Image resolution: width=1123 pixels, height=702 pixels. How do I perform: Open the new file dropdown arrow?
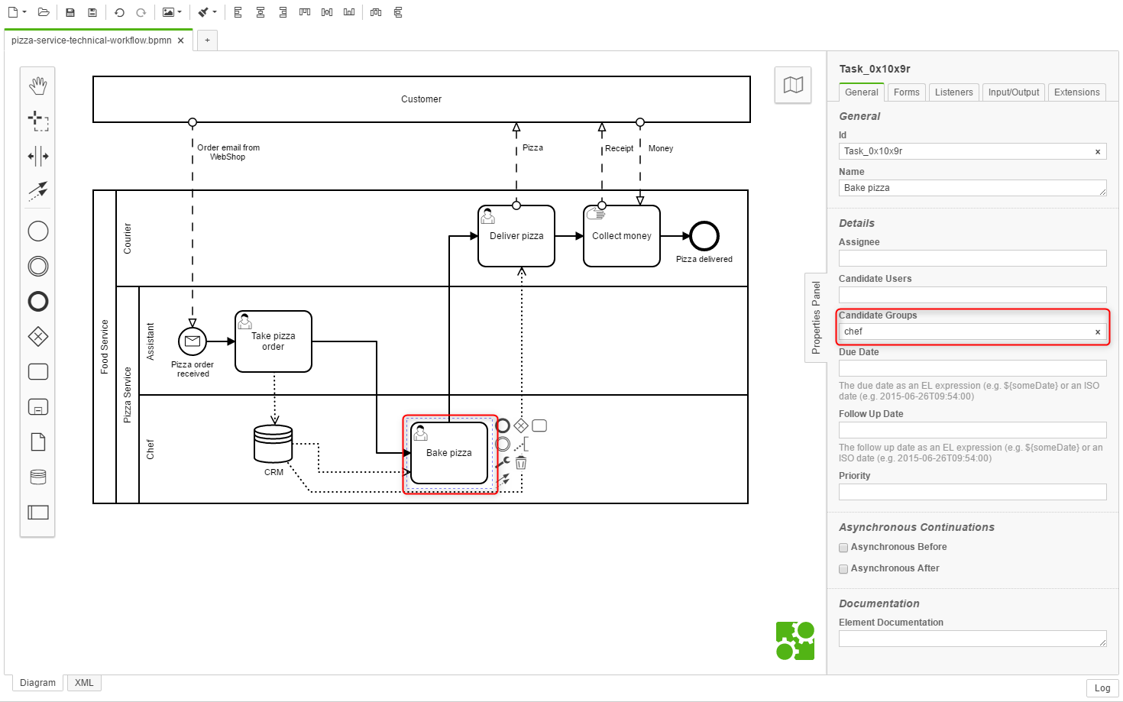pyautogui.click(x=24, y=12)
